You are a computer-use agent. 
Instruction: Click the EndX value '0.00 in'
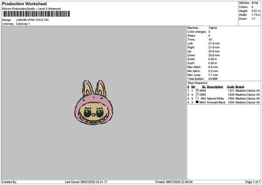[x=213, y=59]
